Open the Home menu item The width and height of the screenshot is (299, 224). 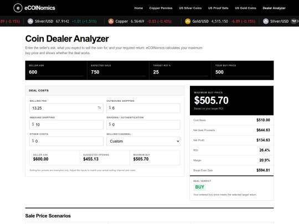[x=138, y=8]
